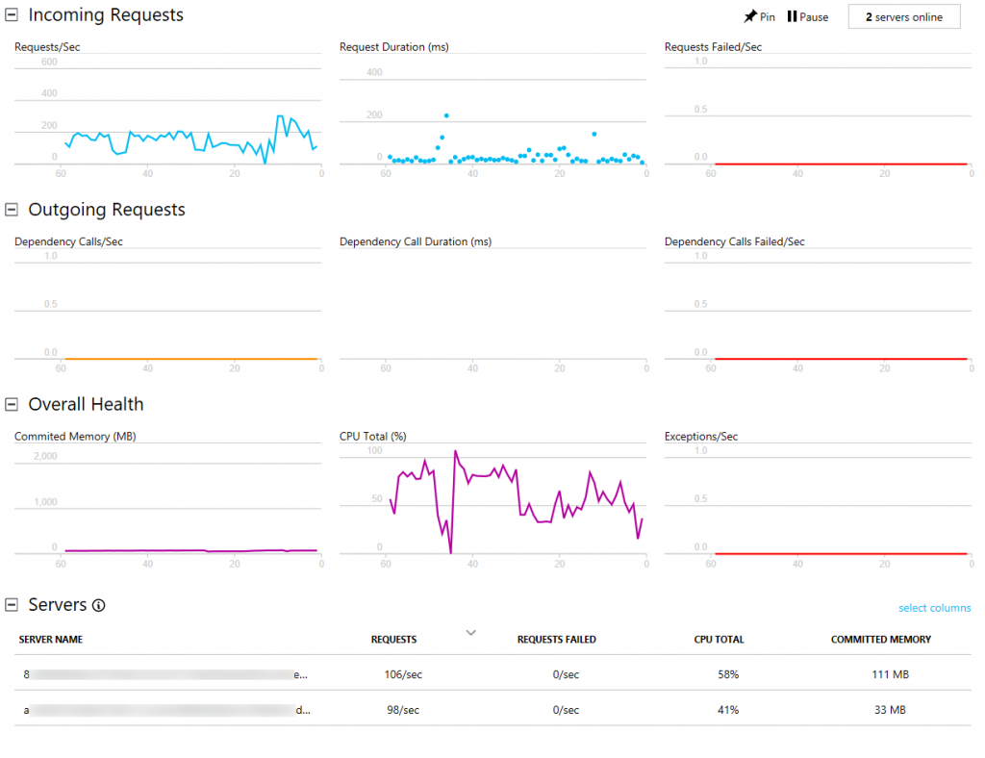Collapse the Servers section

(11, 605)
